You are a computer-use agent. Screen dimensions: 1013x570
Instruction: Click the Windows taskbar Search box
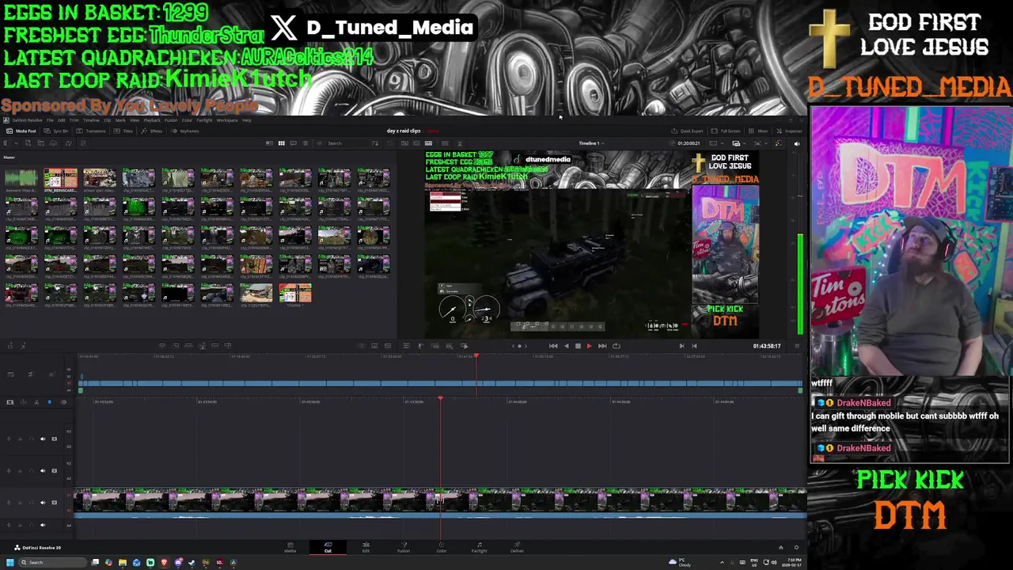(x=52, y=562)
